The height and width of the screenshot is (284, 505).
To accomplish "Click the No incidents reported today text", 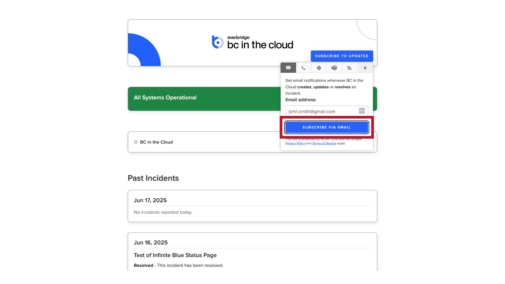I will pos(163,212).
